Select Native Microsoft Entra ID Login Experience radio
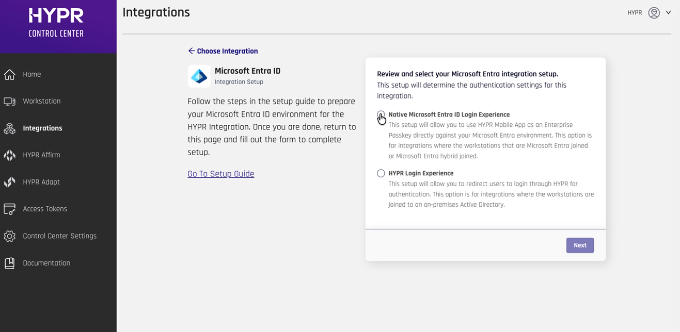This screenshot has width=680, height=332. pos(381,114)
